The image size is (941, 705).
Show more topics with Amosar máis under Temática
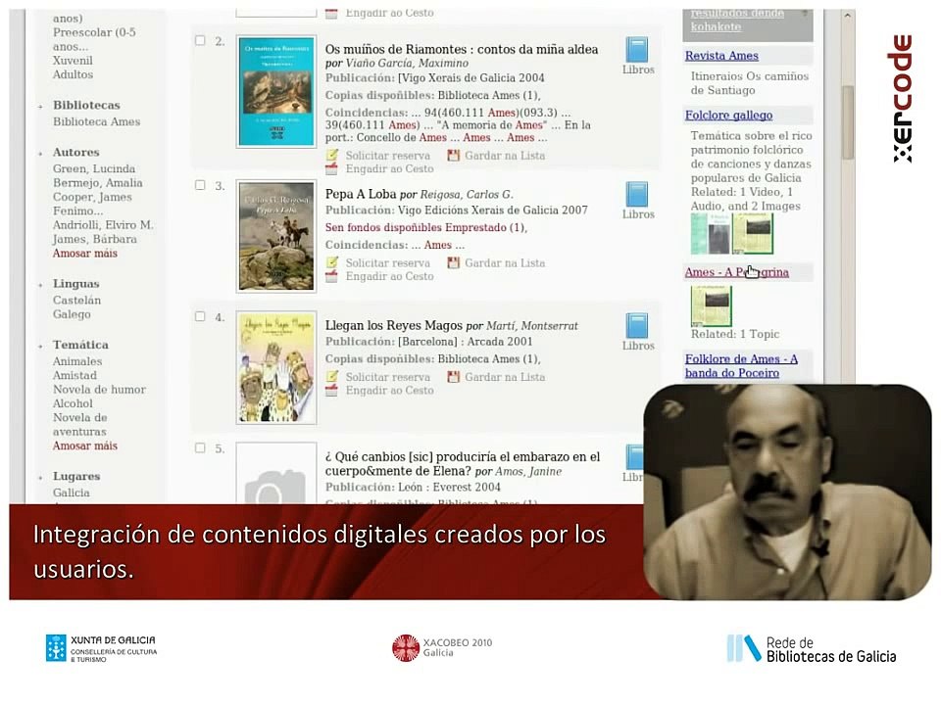coord(84,446)
